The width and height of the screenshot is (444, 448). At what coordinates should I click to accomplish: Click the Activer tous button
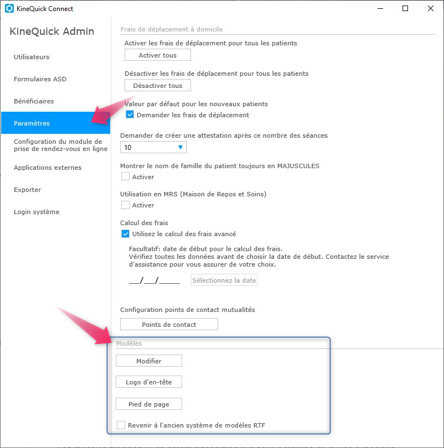point(158,55)
